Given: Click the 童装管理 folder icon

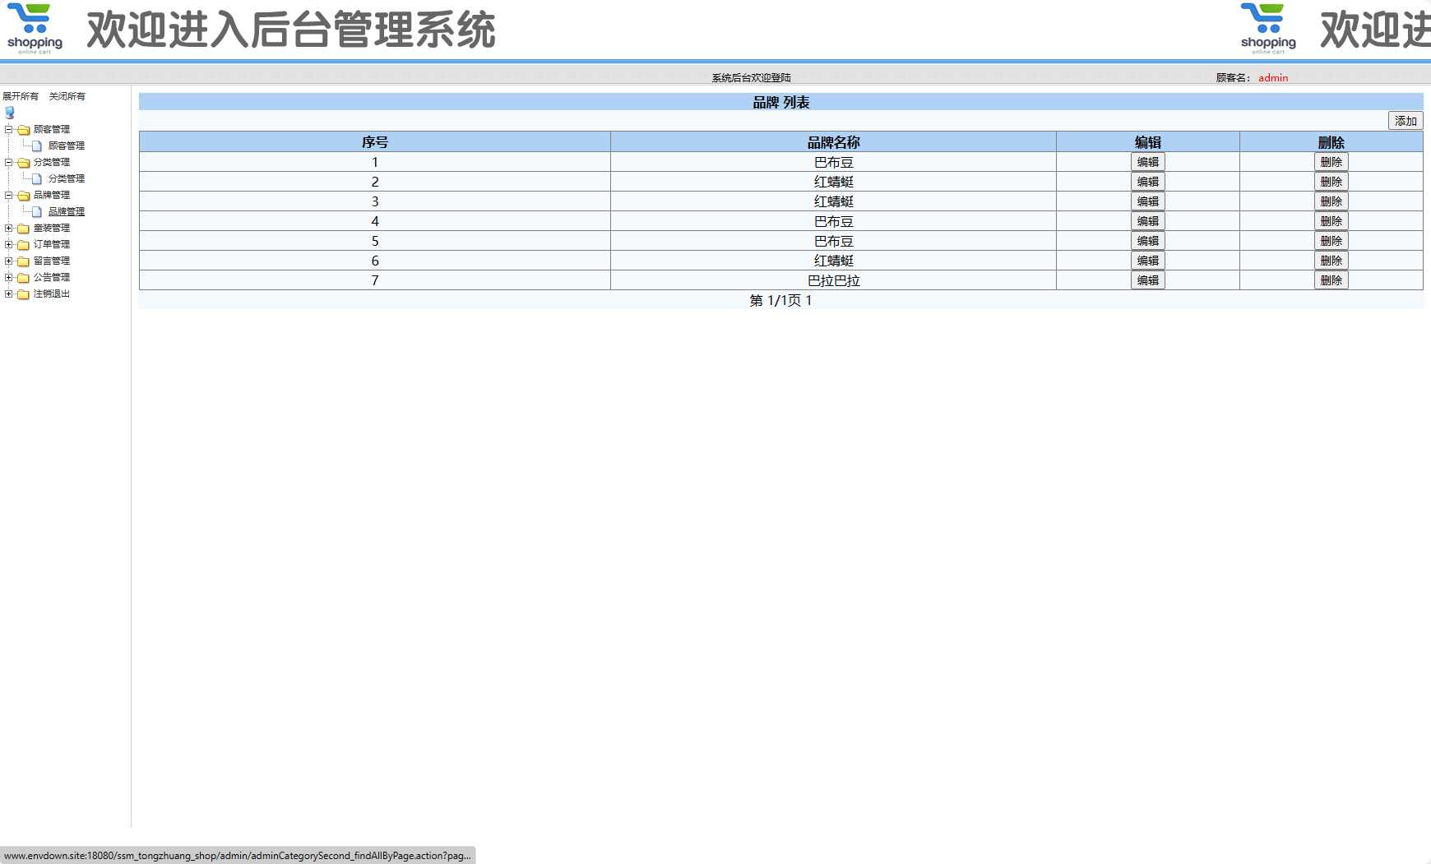Looking at the screenshot, I should pos(24,228).
